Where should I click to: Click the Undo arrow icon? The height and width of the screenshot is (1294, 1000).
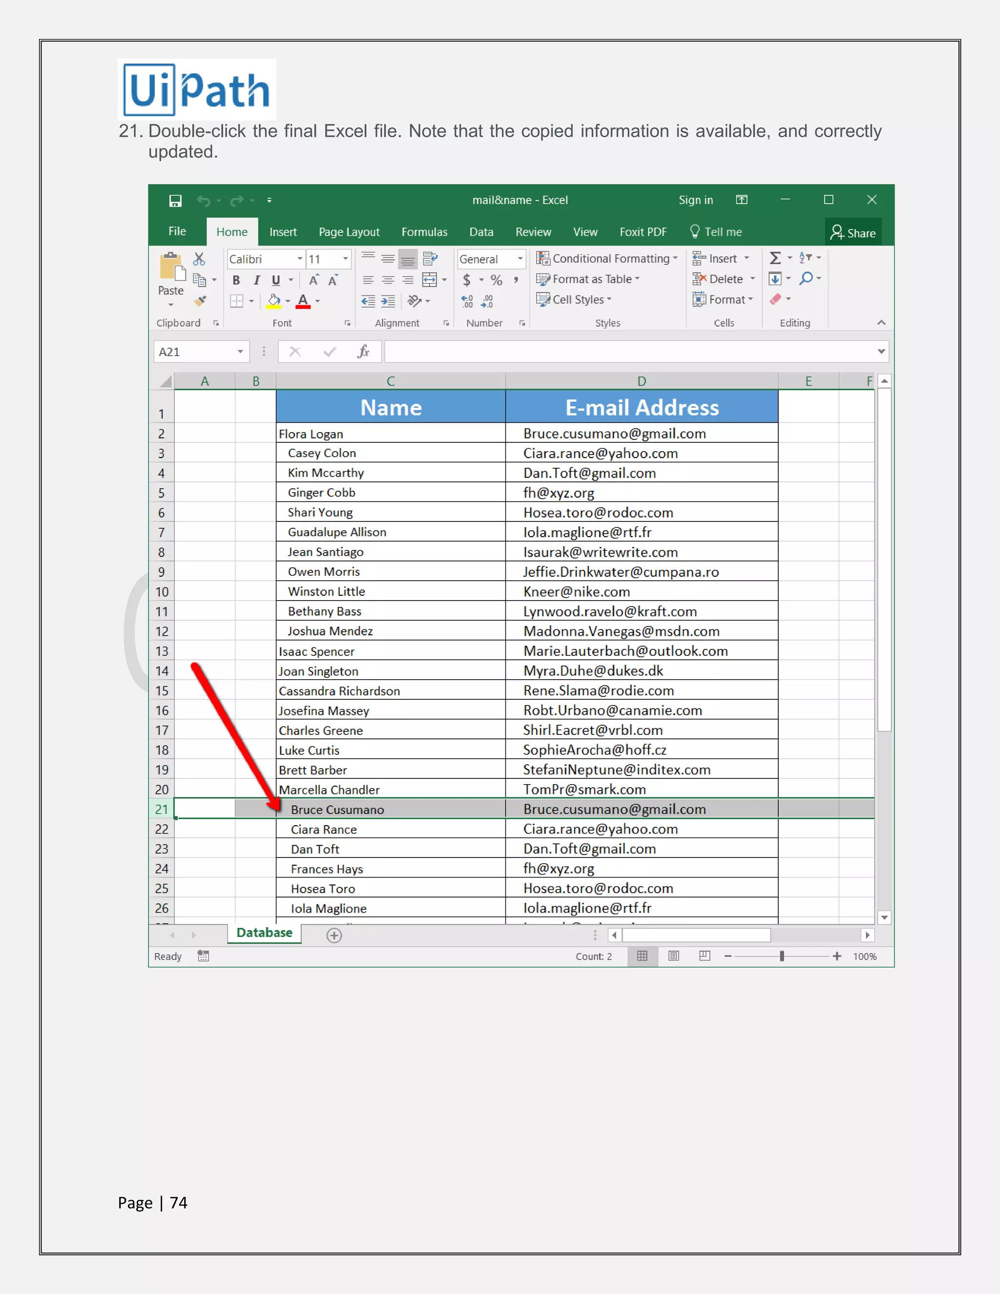point(203,201)
